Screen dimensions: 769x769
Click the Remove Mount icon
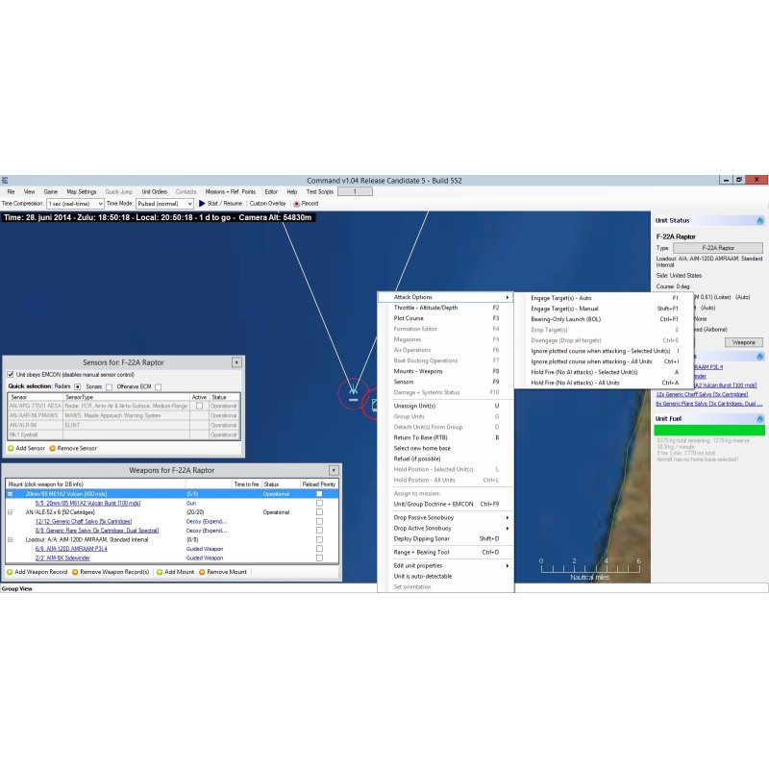(202, 572)
